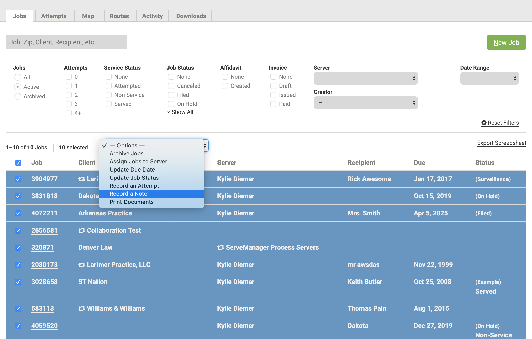The width and height of the screenshot is (532, 339).
Task: Select the Archived jobs radio button
Action: tap(17, 96)
